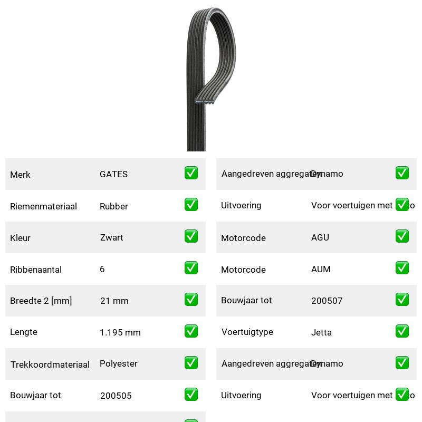Open the ribbed belt product image
The image size is (422, 422).
click(x=212, y=79)
